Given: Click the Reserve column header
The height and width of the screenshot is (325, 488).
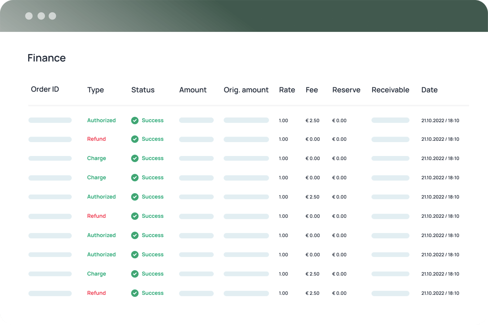Looking at the screenshot, I should [x=346, y=90].
